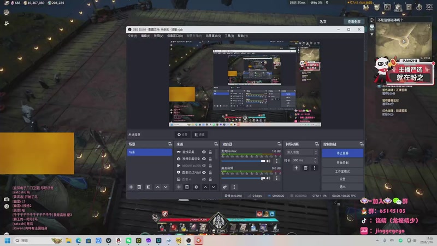Hide the 图像幻灯片放映 source with eye icon
This screenshot has height=246, width=437.
204,172
